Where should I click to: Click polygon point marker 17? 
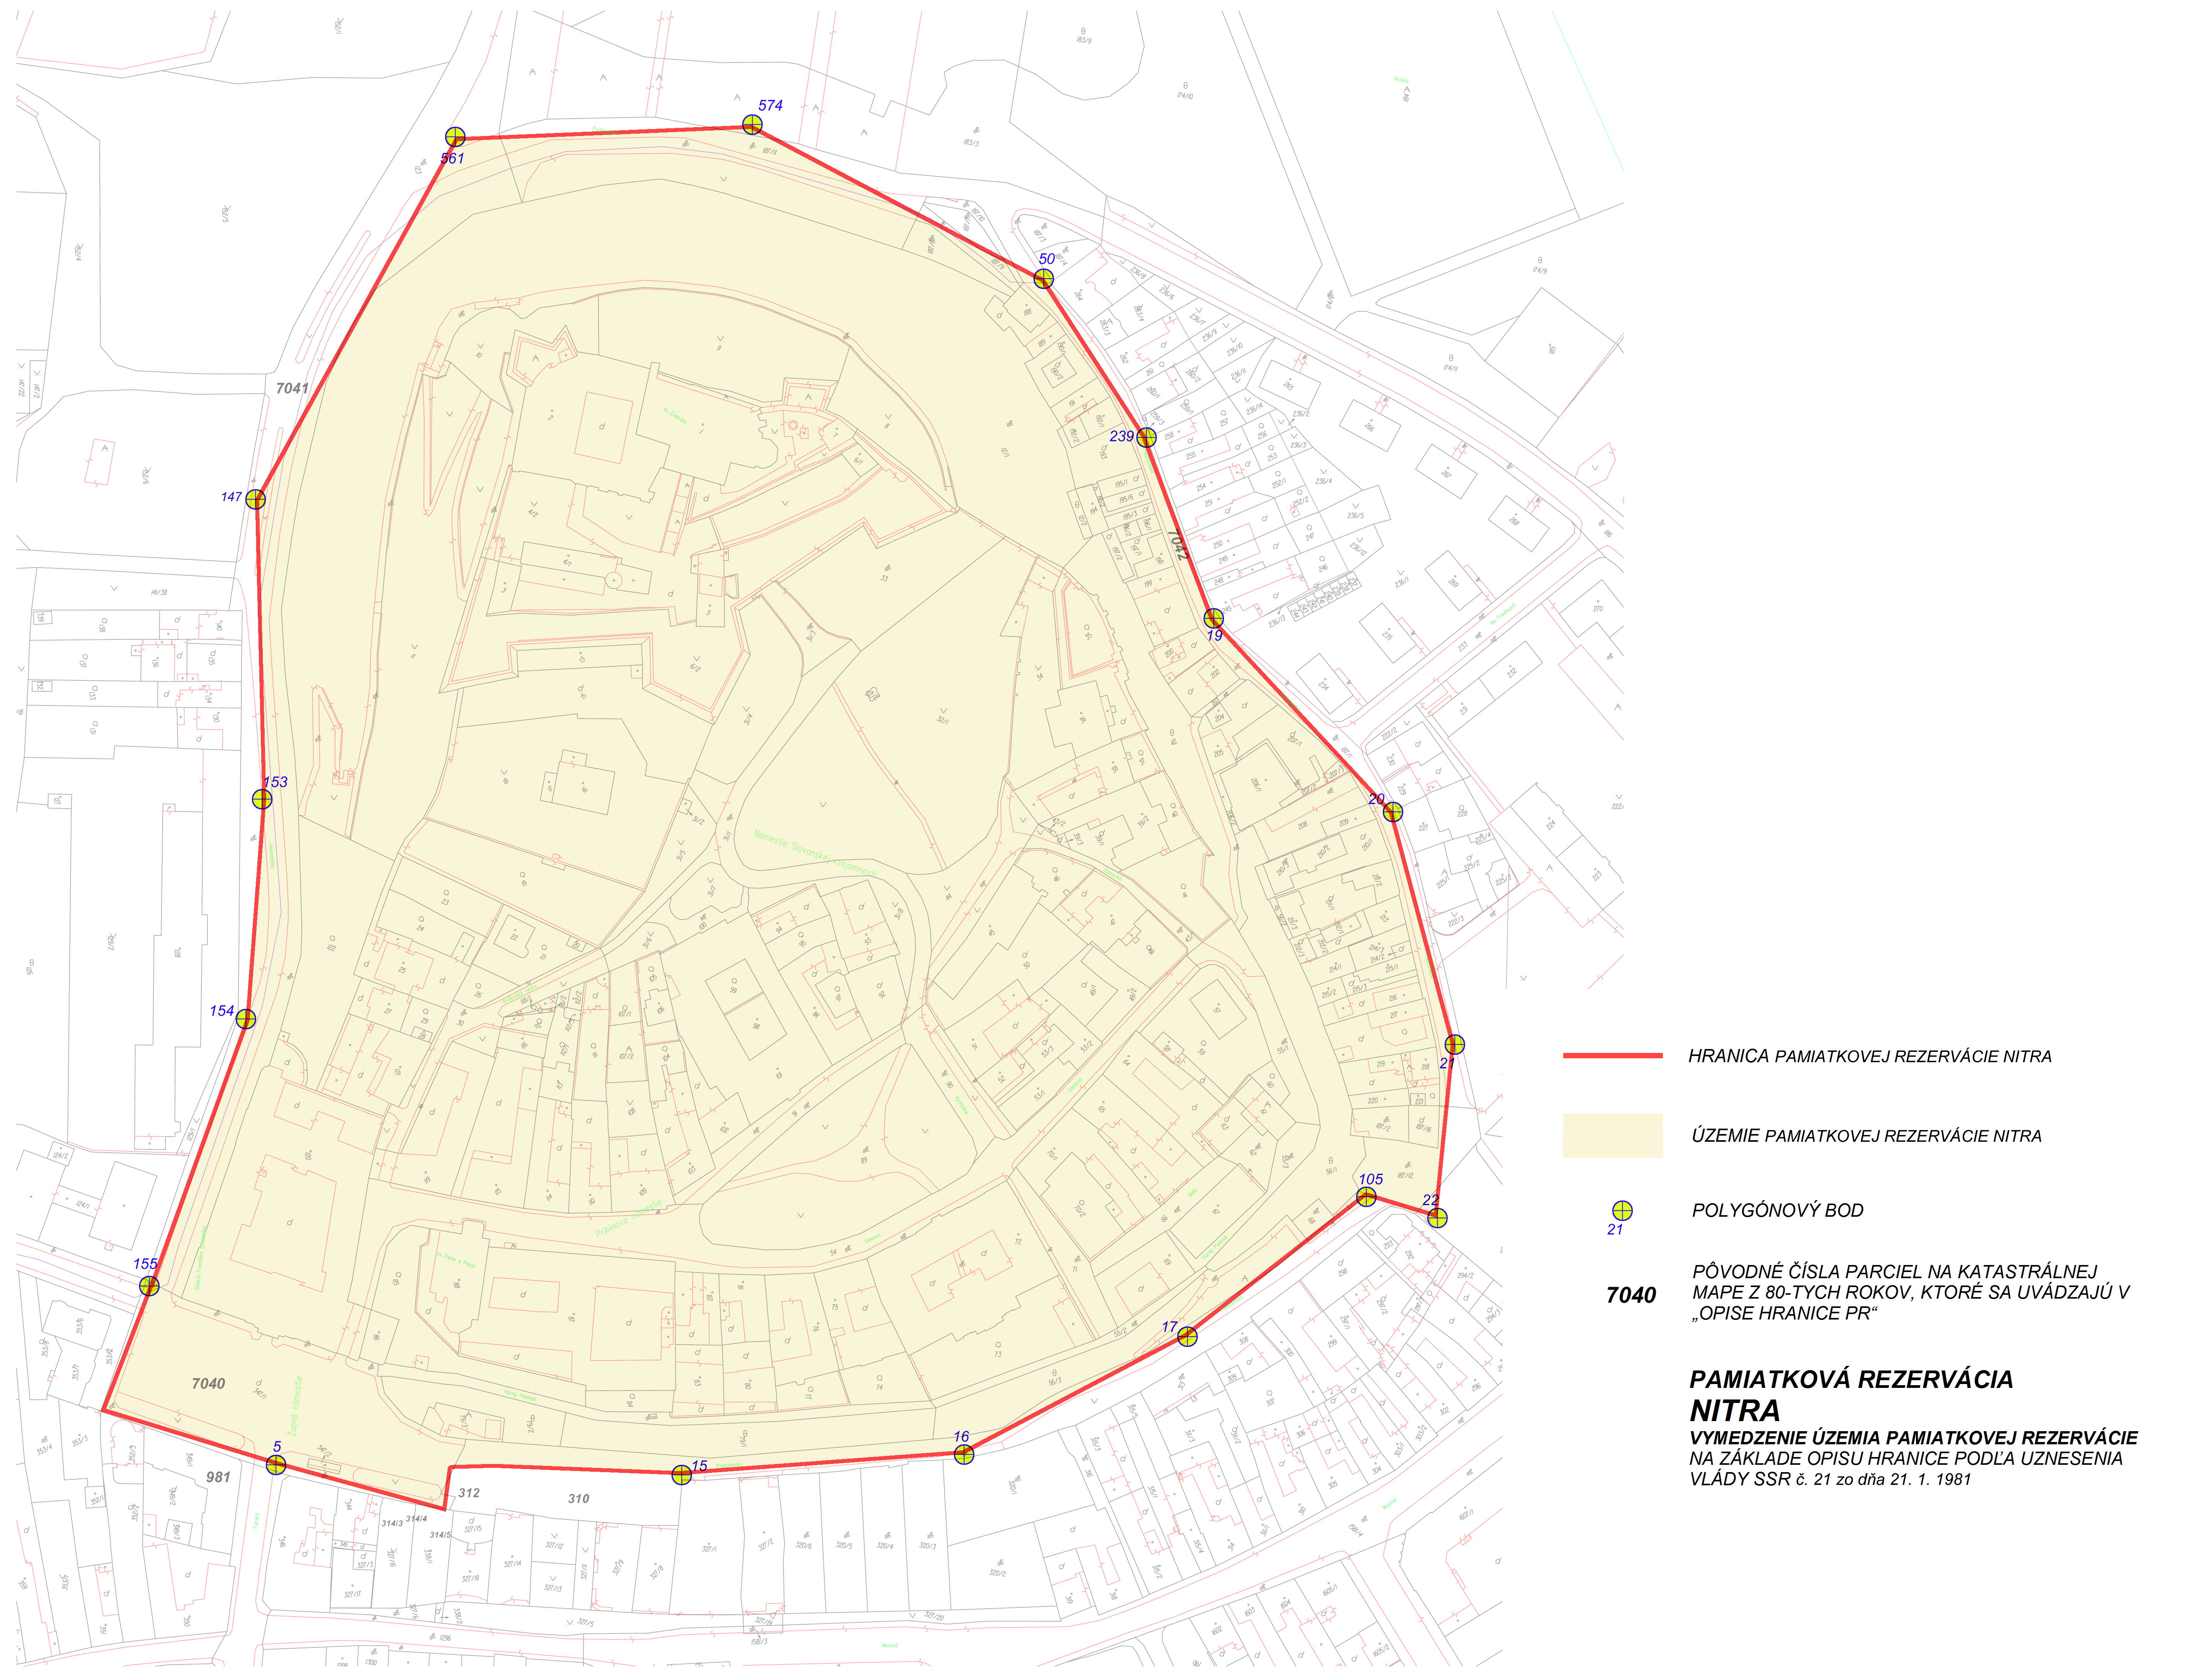1187,1336
